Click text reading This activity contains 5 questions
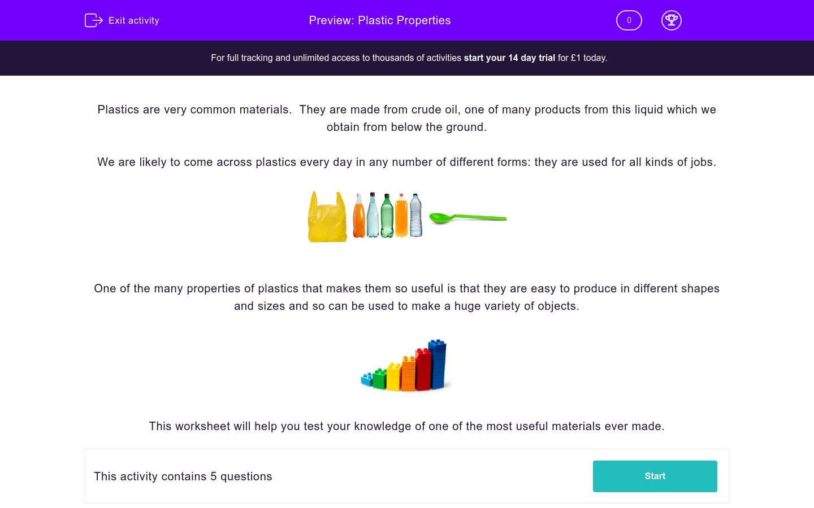This screenshot has height=508, width=814. coord(183,476)
